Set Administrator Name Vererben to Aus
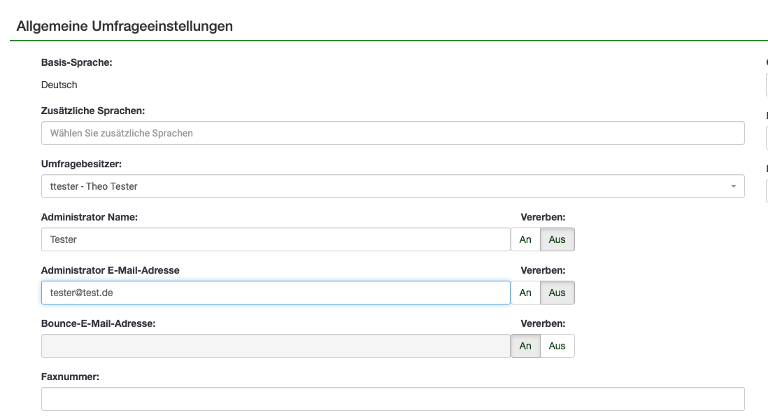Viewport: 768px width, 420px height. pos(557,239)
